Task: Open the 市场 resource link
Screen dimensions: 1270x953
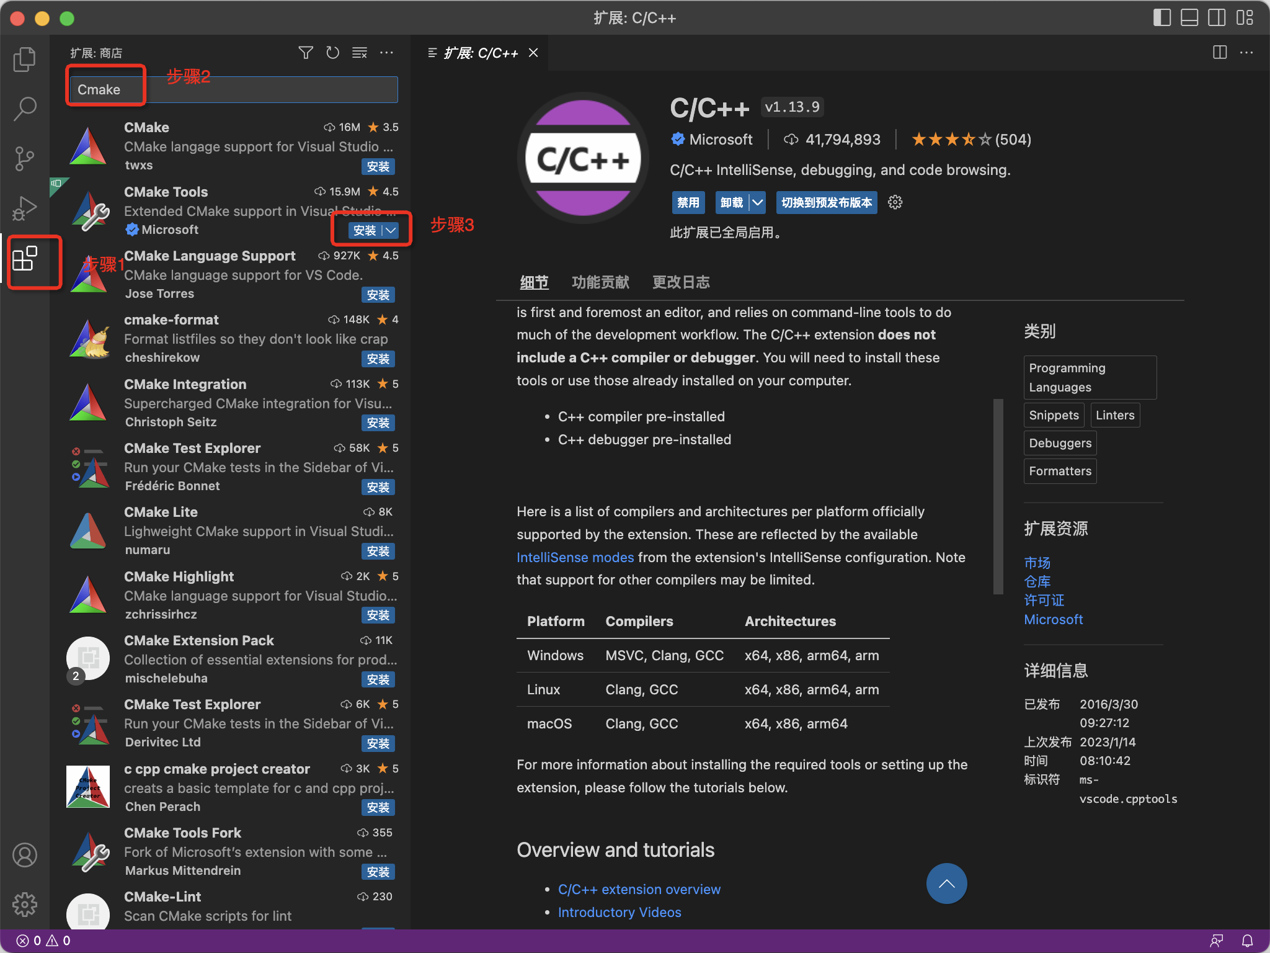Action: [x=1037, y=563]
